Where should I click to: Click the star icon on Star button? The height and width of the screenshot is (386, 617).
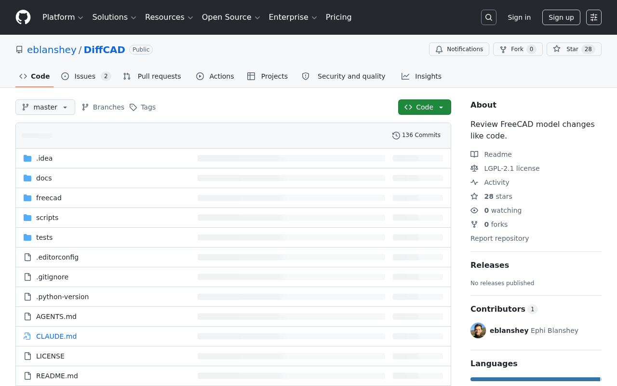point(557,49)
